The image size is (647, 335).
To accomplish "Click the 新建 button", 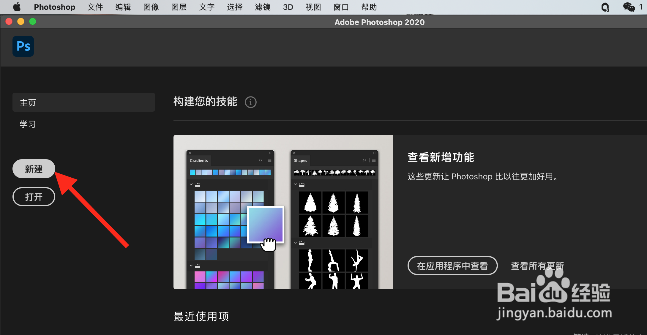I will pyautogui.click(x=33, y=168).
